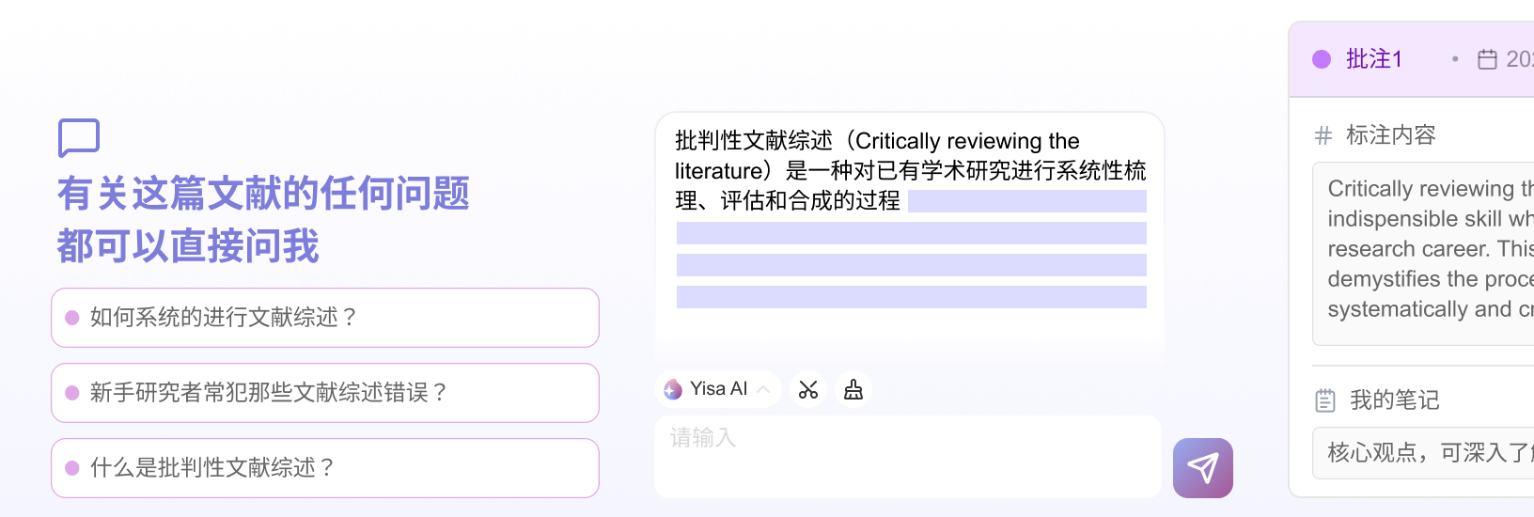Click the notepad icon beside 我的笔记
This screenshot has height=517, width=1534.
(1325, 400)
